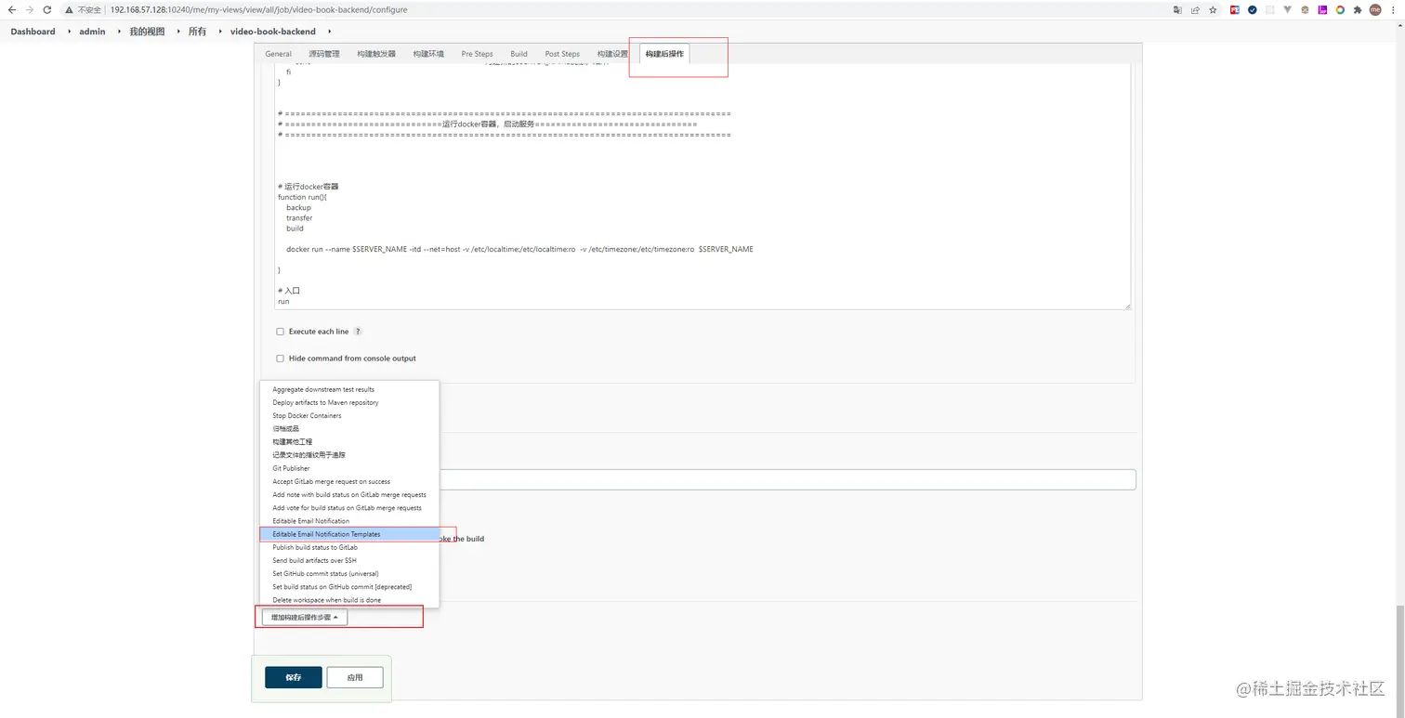Switch to the General tab
The width and height of the screenshot is (1405, 718).
pyautogui.click(x=278, y=54)
